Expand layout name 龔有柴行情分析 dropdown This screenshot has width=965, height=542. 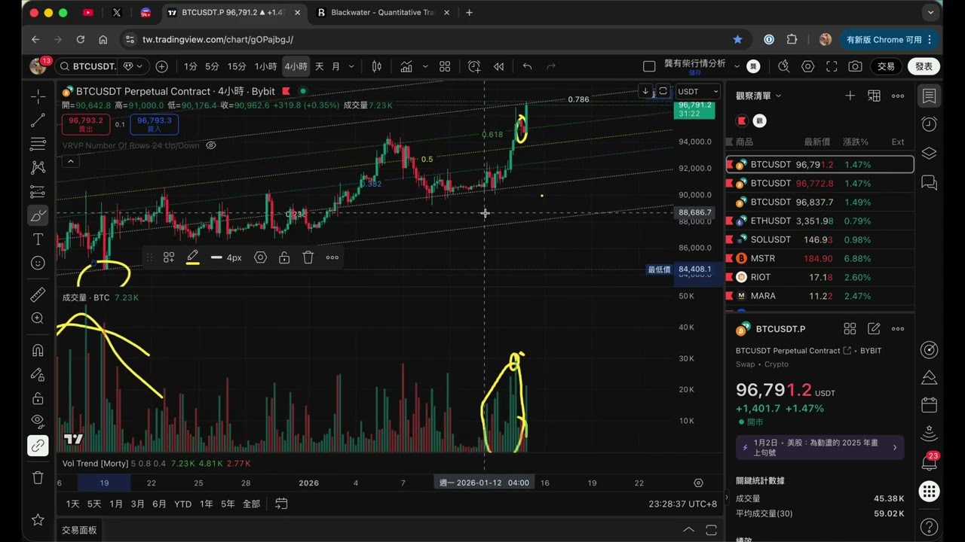(737, 66)
